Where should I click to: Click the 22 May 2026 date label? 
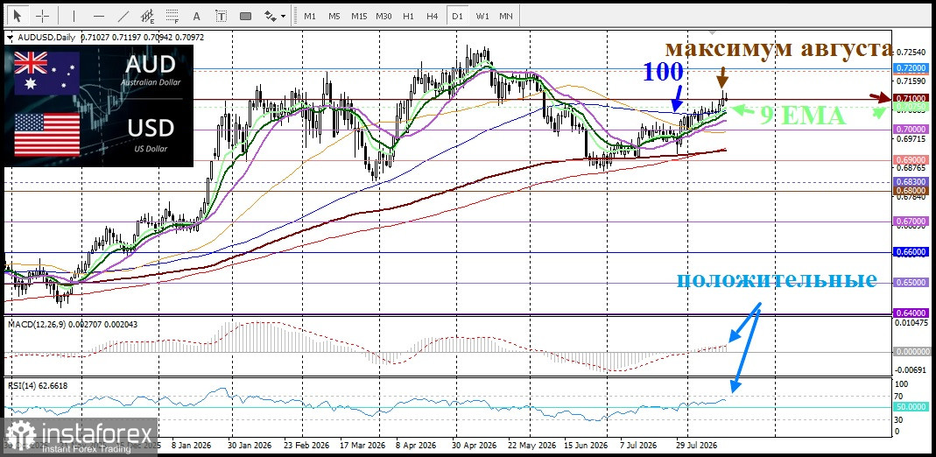[533, 445]
